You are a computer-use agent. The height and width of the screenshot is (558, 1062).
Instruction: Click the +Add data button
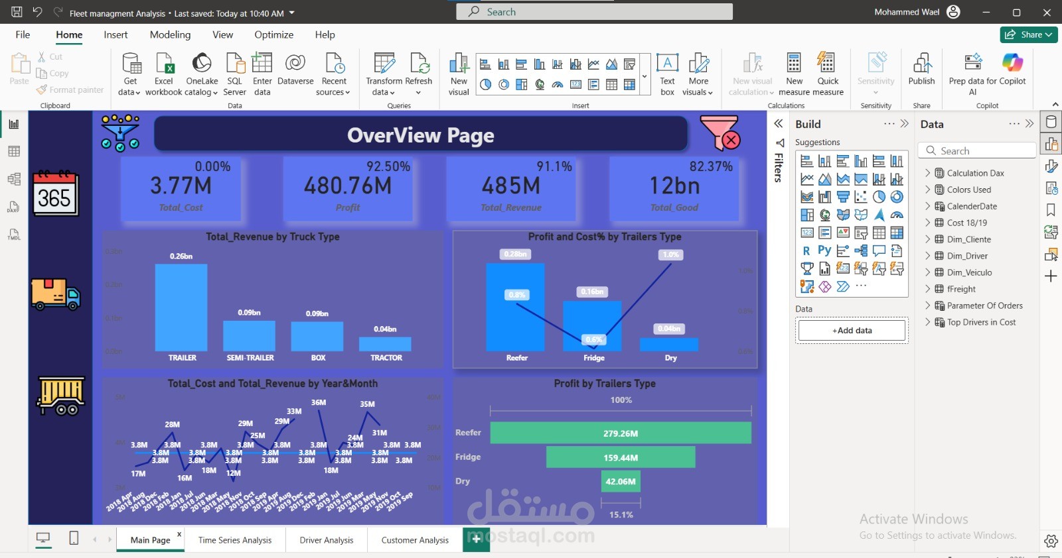point(852,330)
